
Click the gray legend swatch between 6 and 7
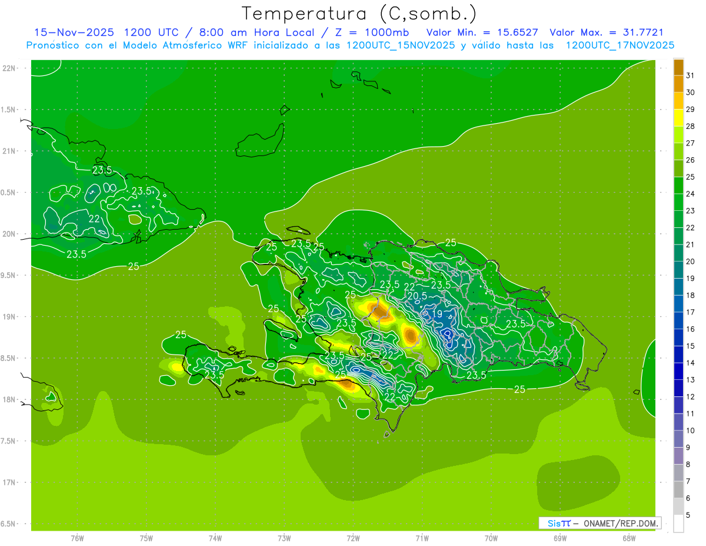tap(678, 490)
